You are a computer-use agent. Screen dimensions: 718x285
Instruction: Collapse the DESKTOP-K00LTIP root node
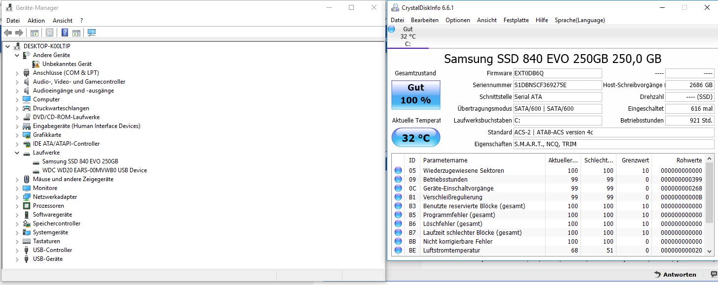pos(7,46)
